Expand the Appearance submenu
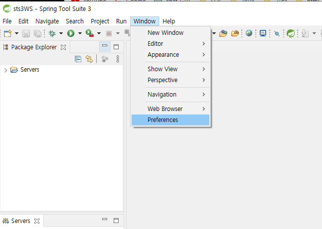This screenshot has width=322, height=229. (x=170, y=55)
